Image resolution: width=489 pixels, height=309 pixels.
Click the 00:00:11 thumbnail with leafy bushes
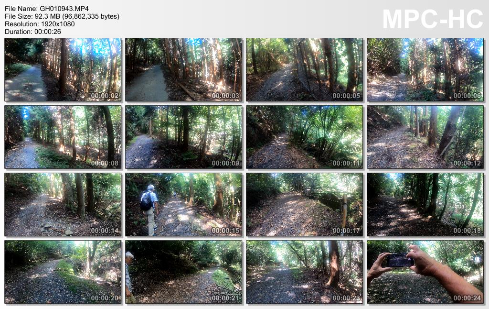304,137
